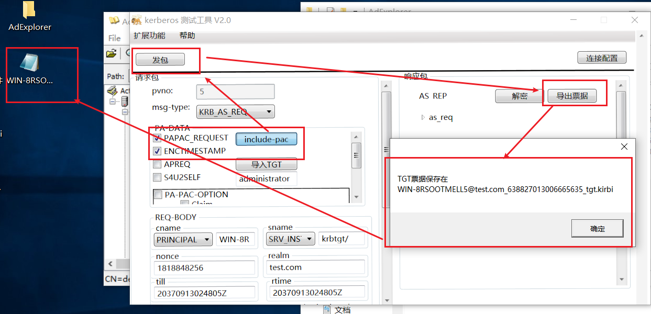Image resolution: width=651 pixels, height=314 pixels.
Task: Close the TGT saved message dialog
Action: click(x=624, y=147)
